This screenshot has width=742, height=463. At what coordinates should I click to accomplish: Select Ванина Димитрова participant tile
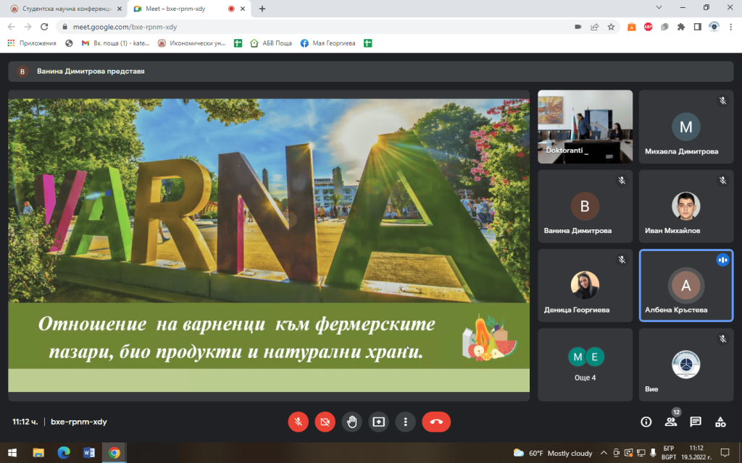(585, 206)
